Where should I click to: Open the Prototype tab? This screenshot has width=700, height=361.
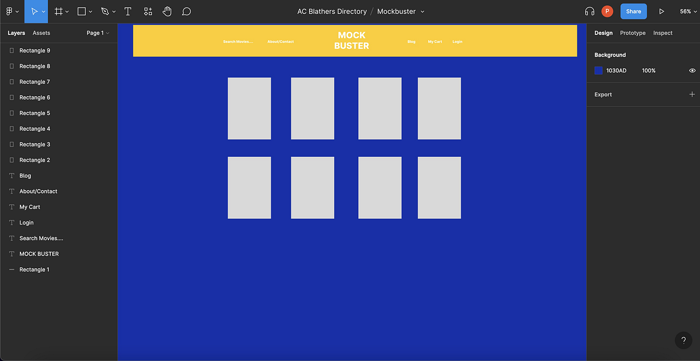(632, 33)
